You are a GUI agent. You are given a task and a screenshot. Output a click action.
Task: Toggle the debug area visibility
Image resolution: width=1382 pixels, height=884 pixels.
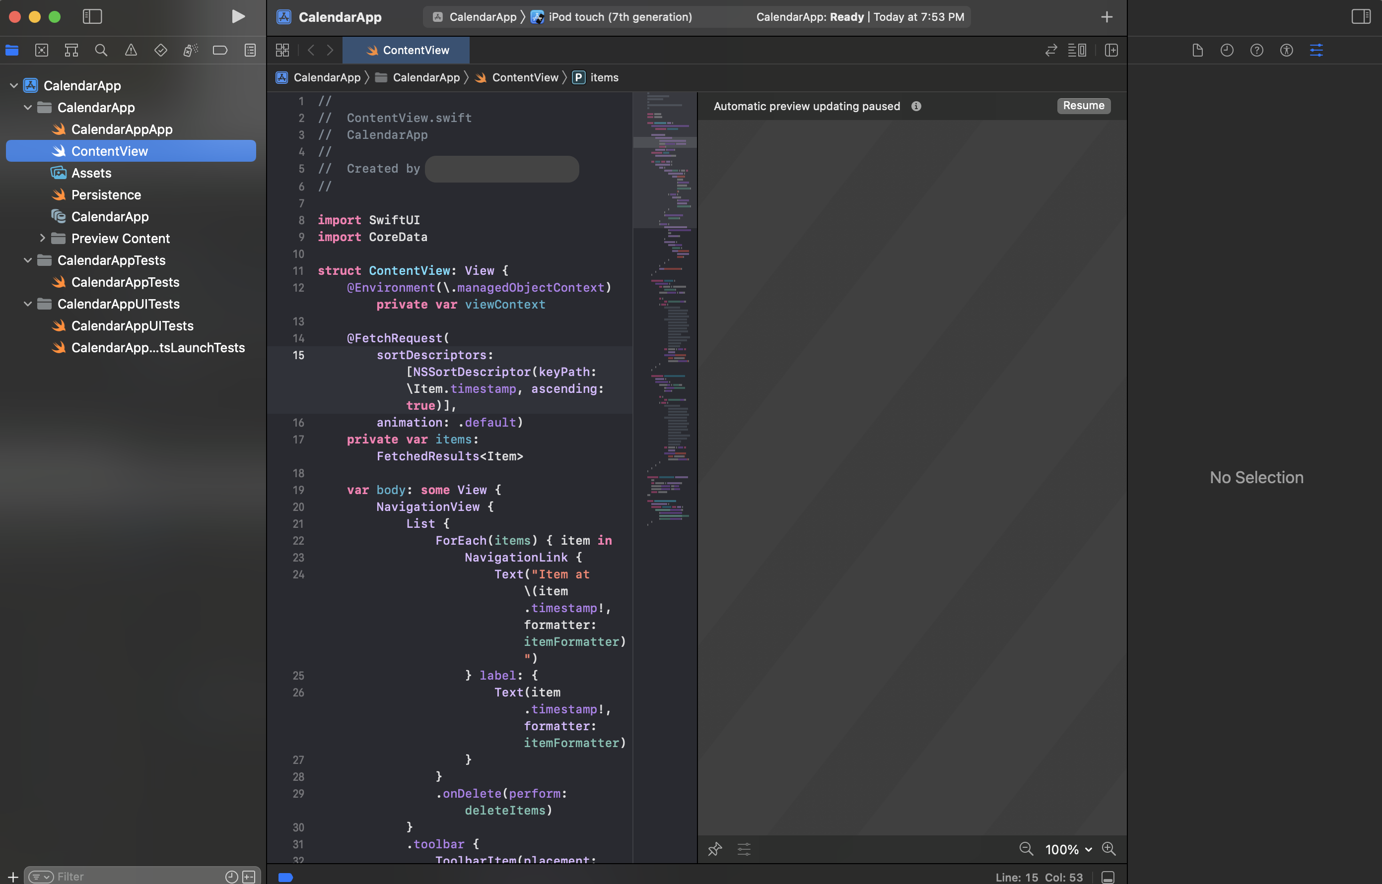1108,877
